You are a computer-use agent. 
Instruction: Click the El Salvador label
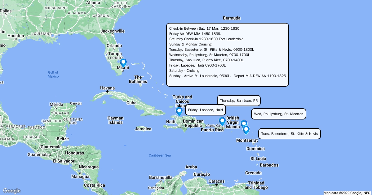tap(63, 161)
